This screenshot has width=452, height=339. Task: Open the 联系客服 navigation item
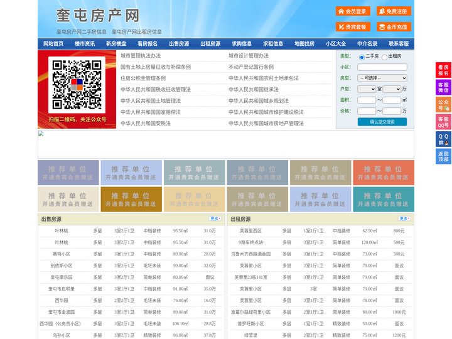pyautogui.click(x=399, y=44)
